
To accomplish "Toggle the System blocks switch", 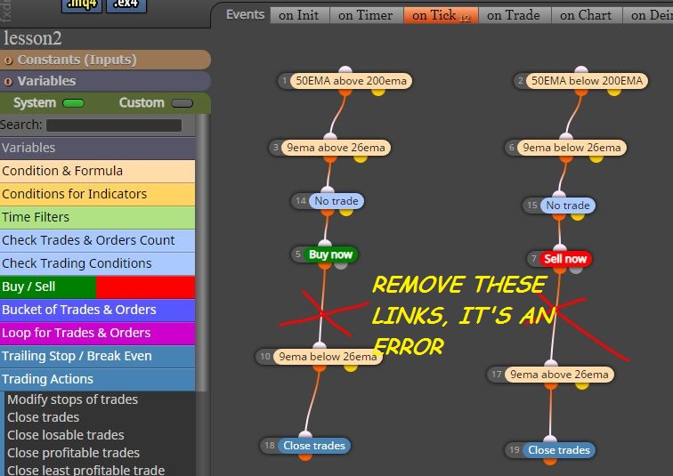I will (x=73, y=103).
